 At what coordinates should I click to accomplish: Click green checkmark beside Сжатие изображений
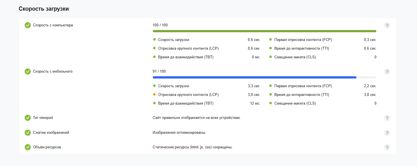click(x=28, y=133)
